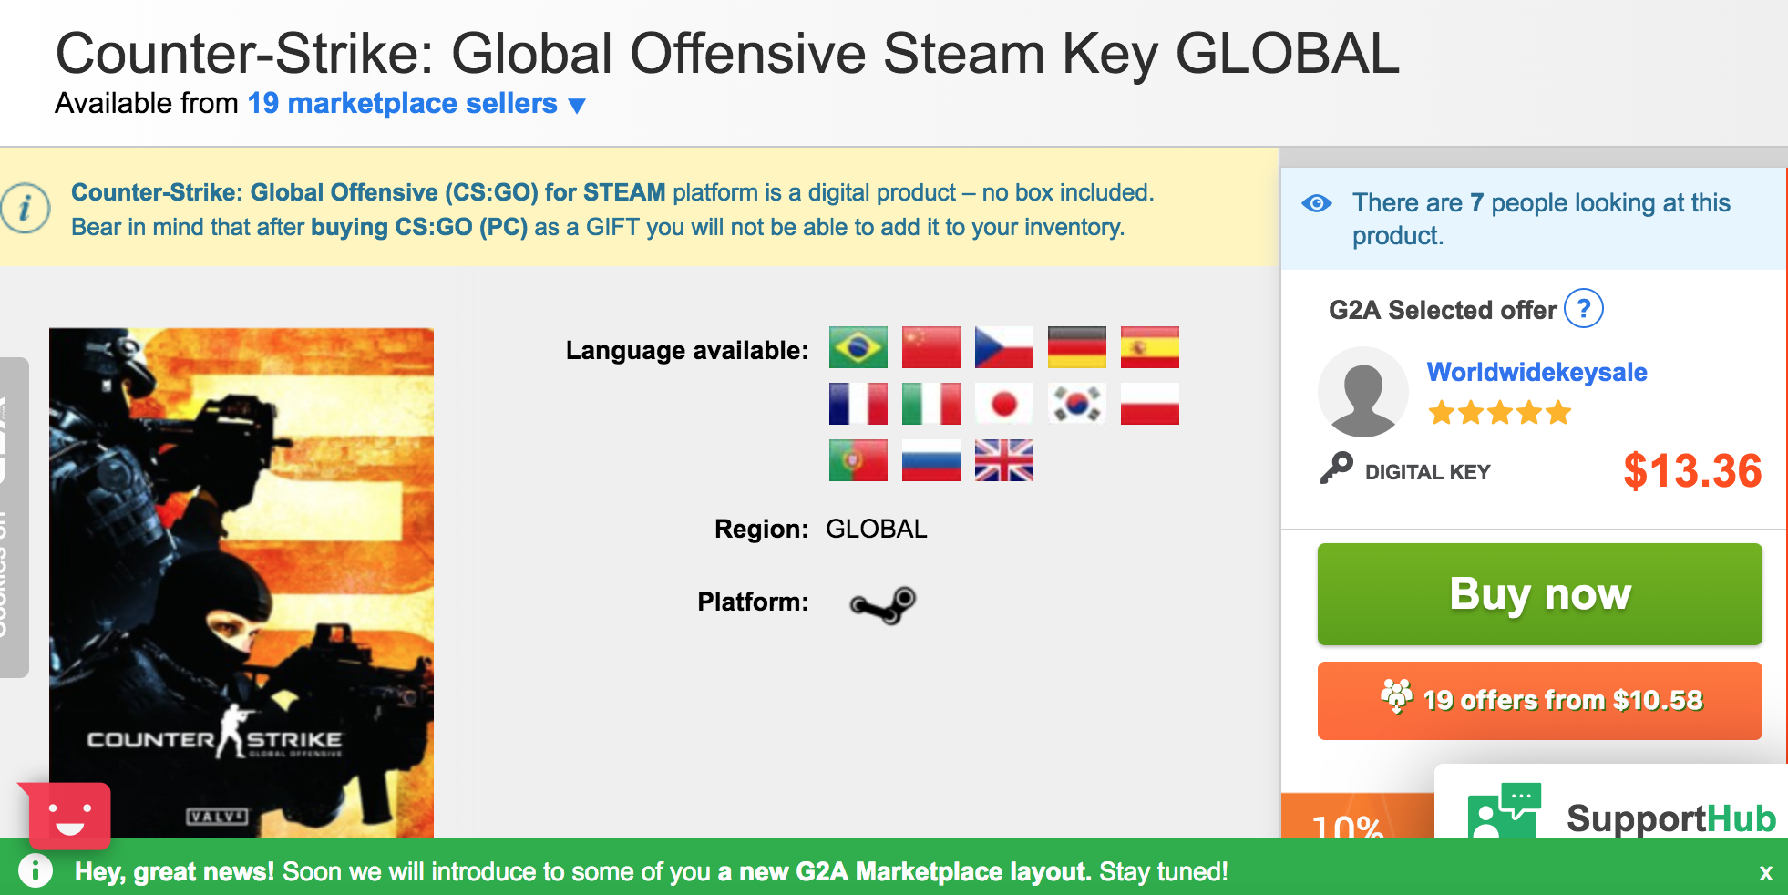This screenshot has width=1788, height=895.
Task: Click the seller's five-star rating
Action: (x=1499, y=413)
